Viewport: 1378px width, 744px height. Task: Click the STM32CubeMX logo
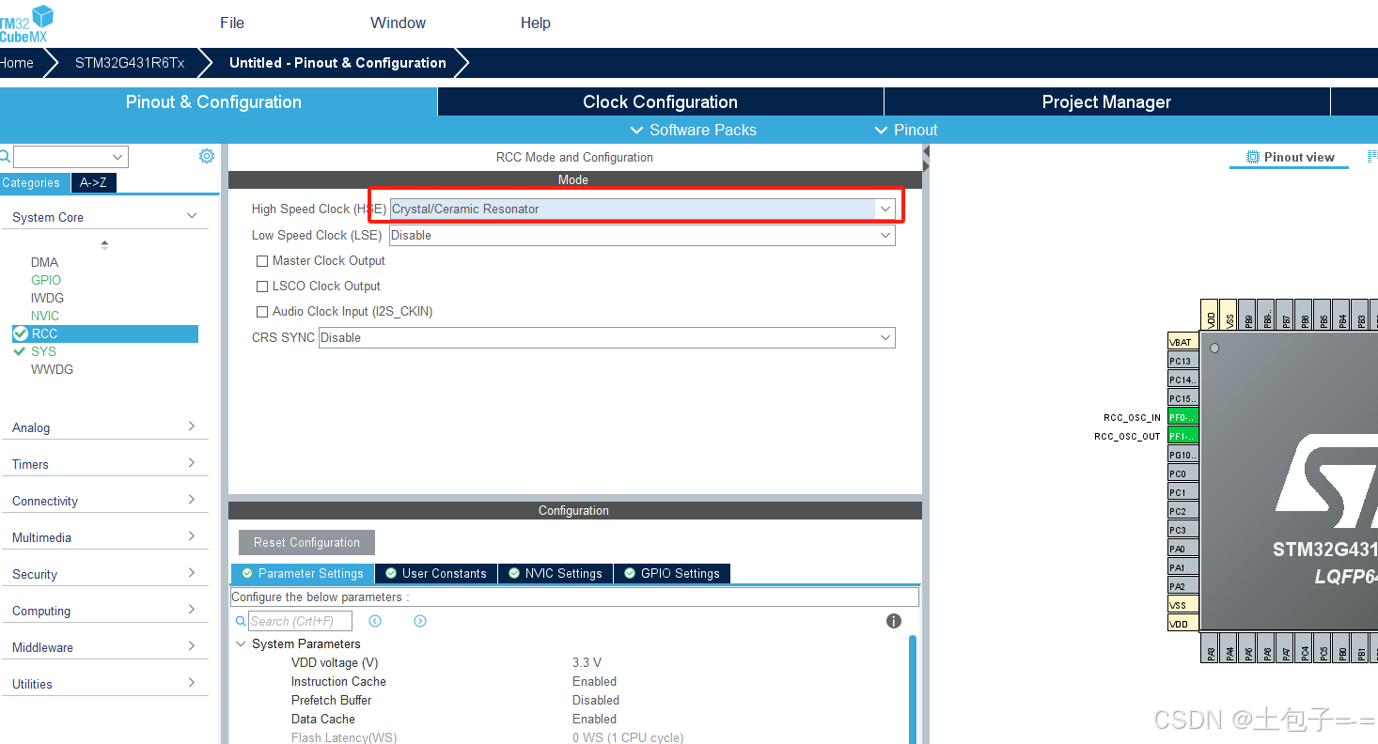click(x=26, y=23)
